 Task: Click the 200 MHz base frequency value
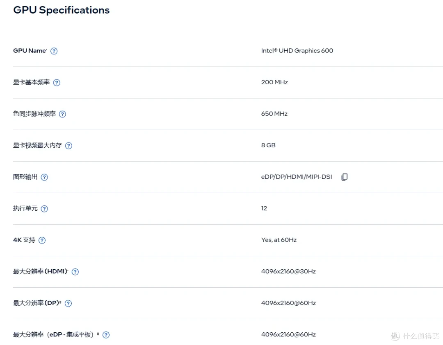[x=274, y=82]
